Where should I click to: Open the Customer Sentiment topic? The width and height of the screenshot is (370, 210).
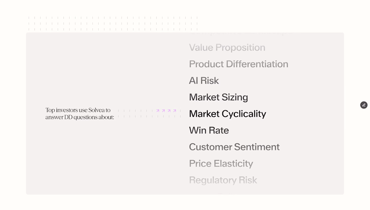234,147
